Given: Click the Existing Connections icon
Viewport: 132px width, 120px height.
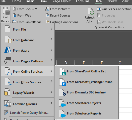Looking at the screenshot, I should [47, 22].
